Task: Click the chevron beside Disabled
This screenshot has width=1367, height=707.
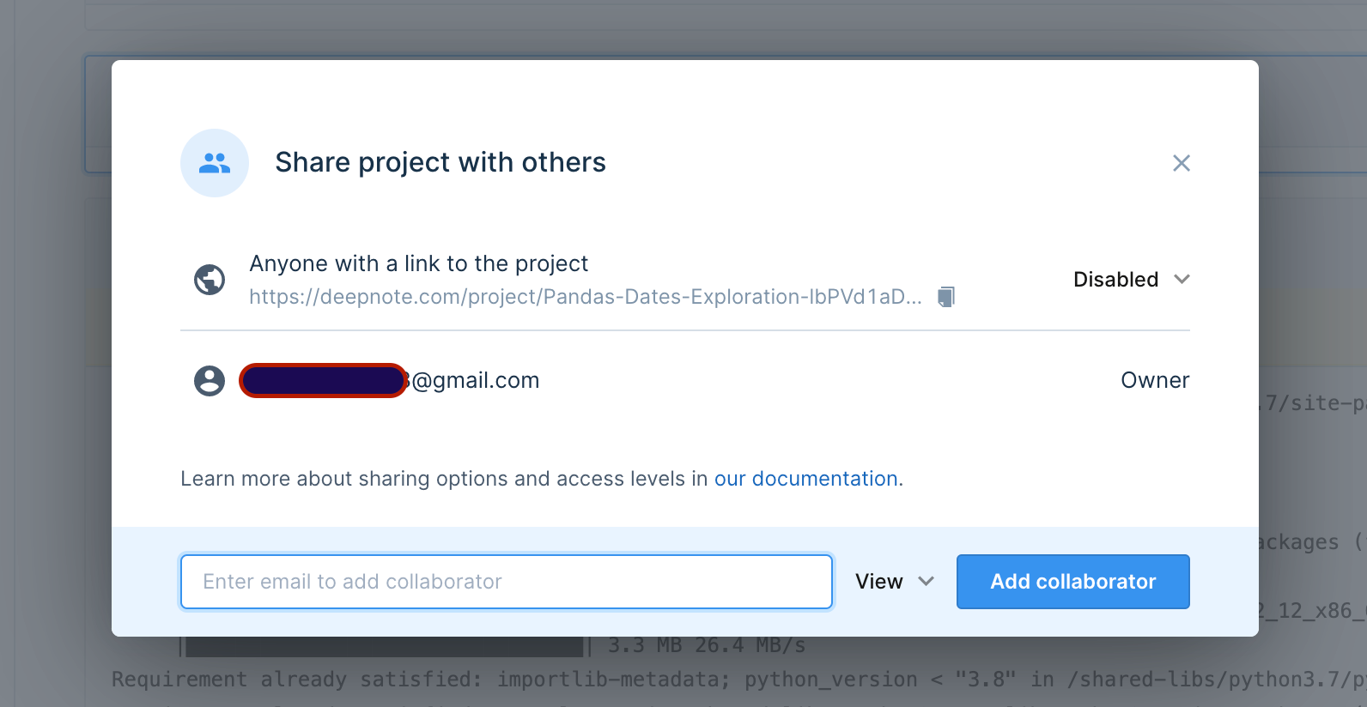Action: (1182, 280)
